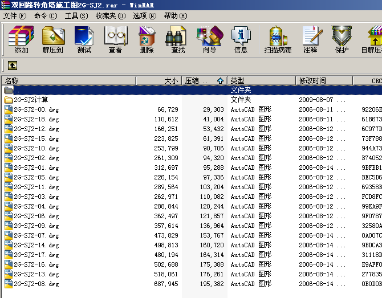Click file icon of 2G-SJ2-01.dwg
The image size is (382, 298).
(x=9, y=168)
